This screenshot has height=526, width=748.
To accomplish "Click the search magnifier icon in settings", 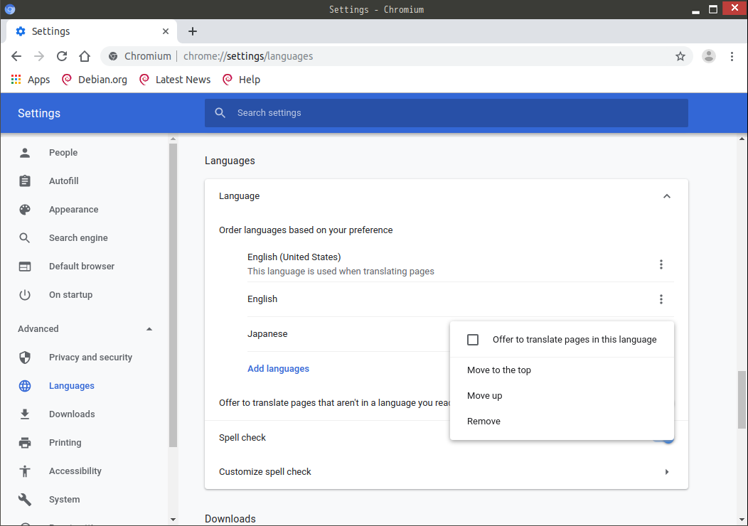I will pyautogui.click(x=220, y=113).
